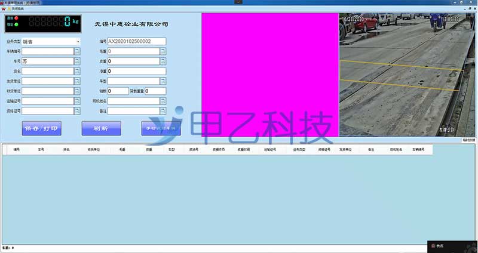The image size is (478, 253).
Task: Click into the 编号 input field
Action: (136, 42)
